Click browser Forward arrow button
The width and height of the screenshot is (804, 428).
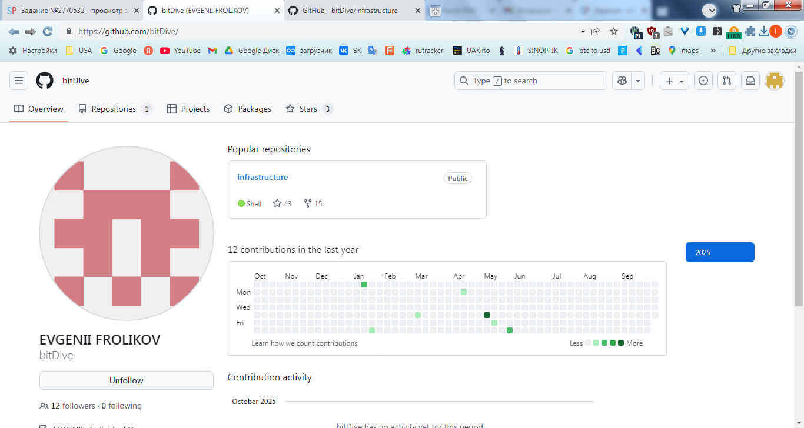click(x=31, y=31)
